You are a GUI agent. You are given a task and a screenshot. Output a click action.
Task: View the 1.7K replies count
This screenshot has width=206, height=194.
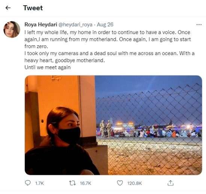click(x=39, y=183)
